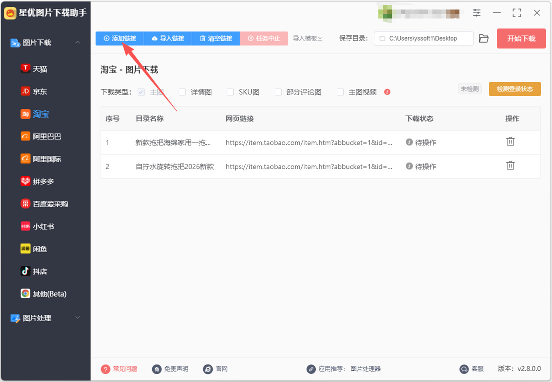Click the 网页链接 column header
Image resolution: width=552 pixels, height=382 pixels.
click(x=240, y=118)
